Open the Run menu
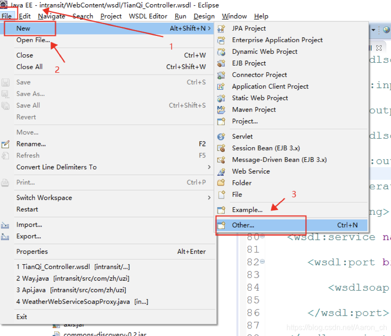391x336 pixels. coord(180,16)
